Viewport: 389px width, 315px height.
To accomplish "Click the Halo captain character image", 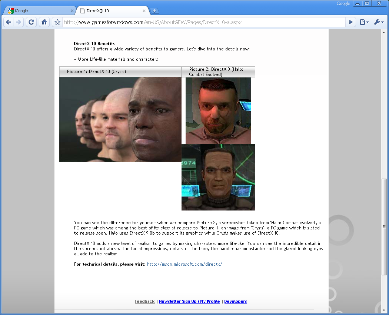I will coord(218,177).
